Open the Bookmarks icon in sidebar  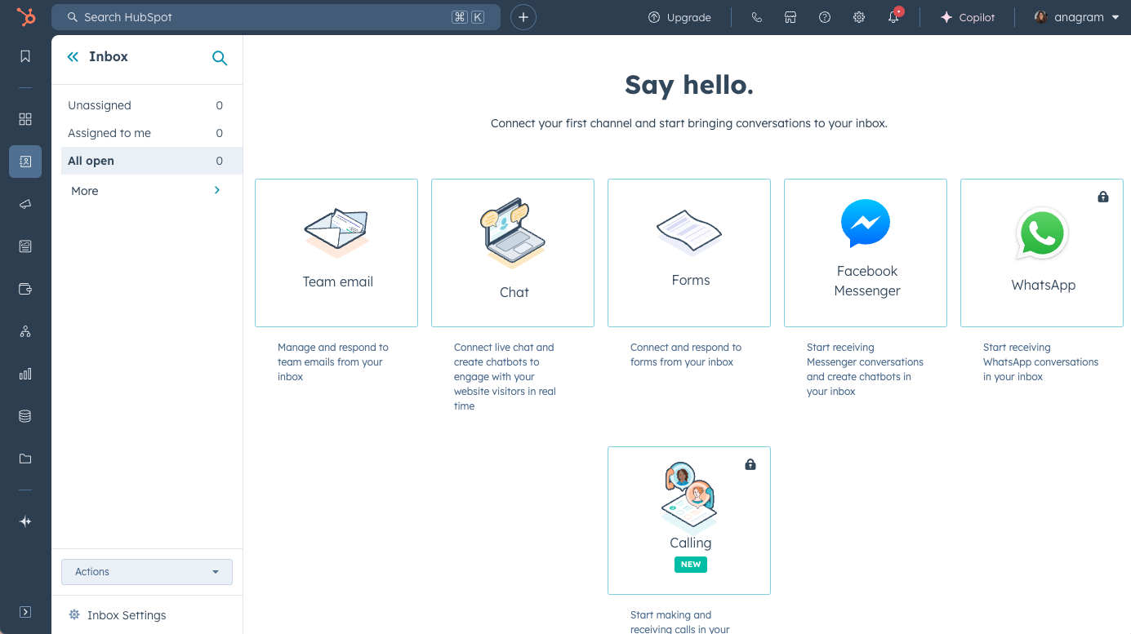click(25, 56)
